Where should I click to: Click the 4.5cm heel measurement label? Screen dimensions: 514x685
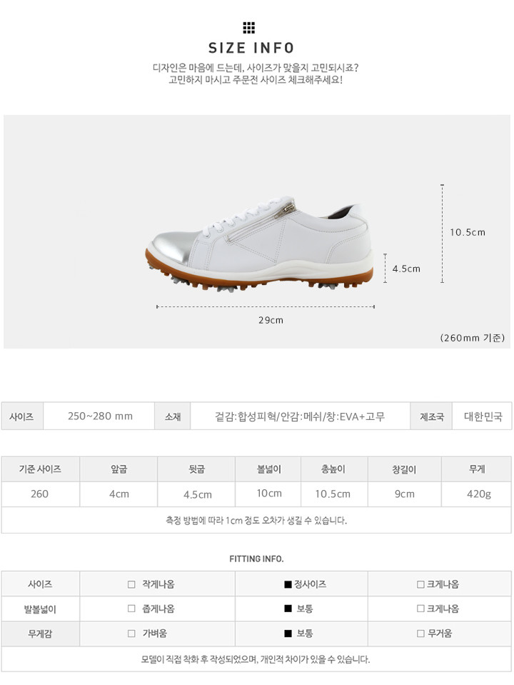coord(406,269)
